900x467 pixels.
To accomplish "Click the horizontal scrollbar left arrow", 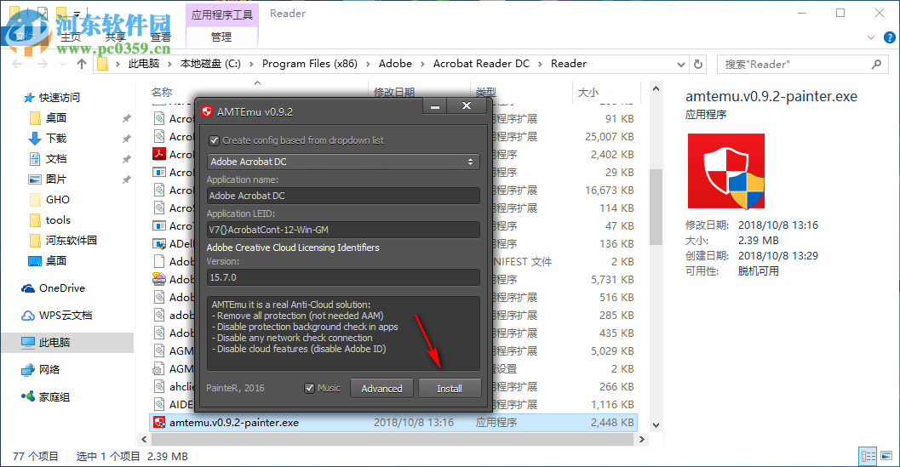I will pos(144,440).
